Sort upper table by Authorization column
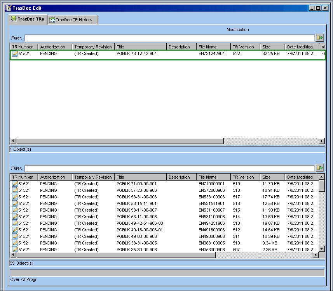The height and width of the screenshot is (291, 333). tap(55, 47)
